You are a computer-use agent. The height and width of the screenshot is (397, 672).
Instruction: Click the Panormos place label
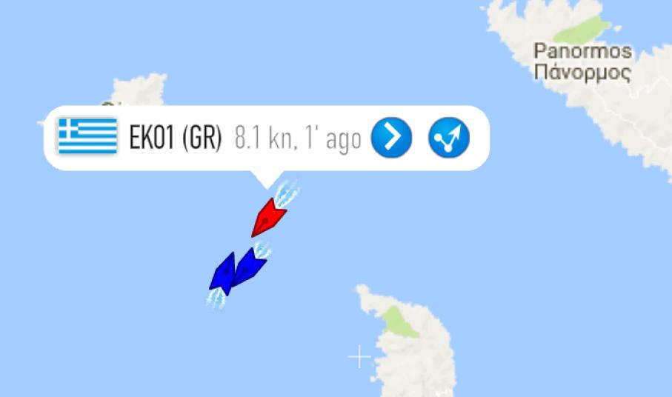tap(582, 51)
